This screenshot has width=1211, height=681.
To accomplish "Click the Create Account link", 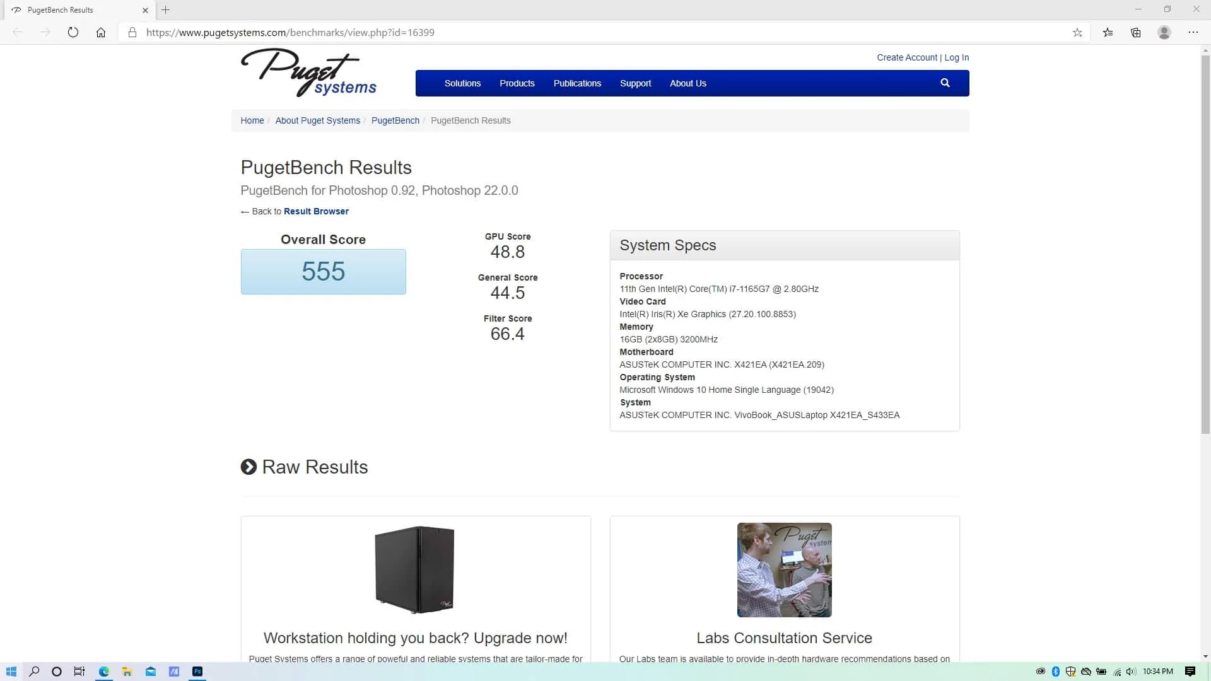I will pyautogui.click(x=907, y=57).
